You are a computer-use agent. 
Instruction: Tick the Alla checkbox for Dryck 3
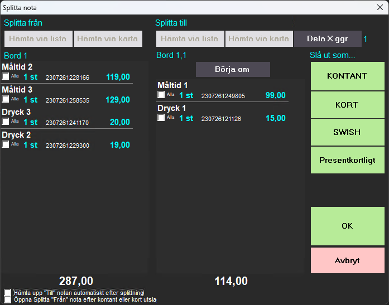tap(6, 122)
